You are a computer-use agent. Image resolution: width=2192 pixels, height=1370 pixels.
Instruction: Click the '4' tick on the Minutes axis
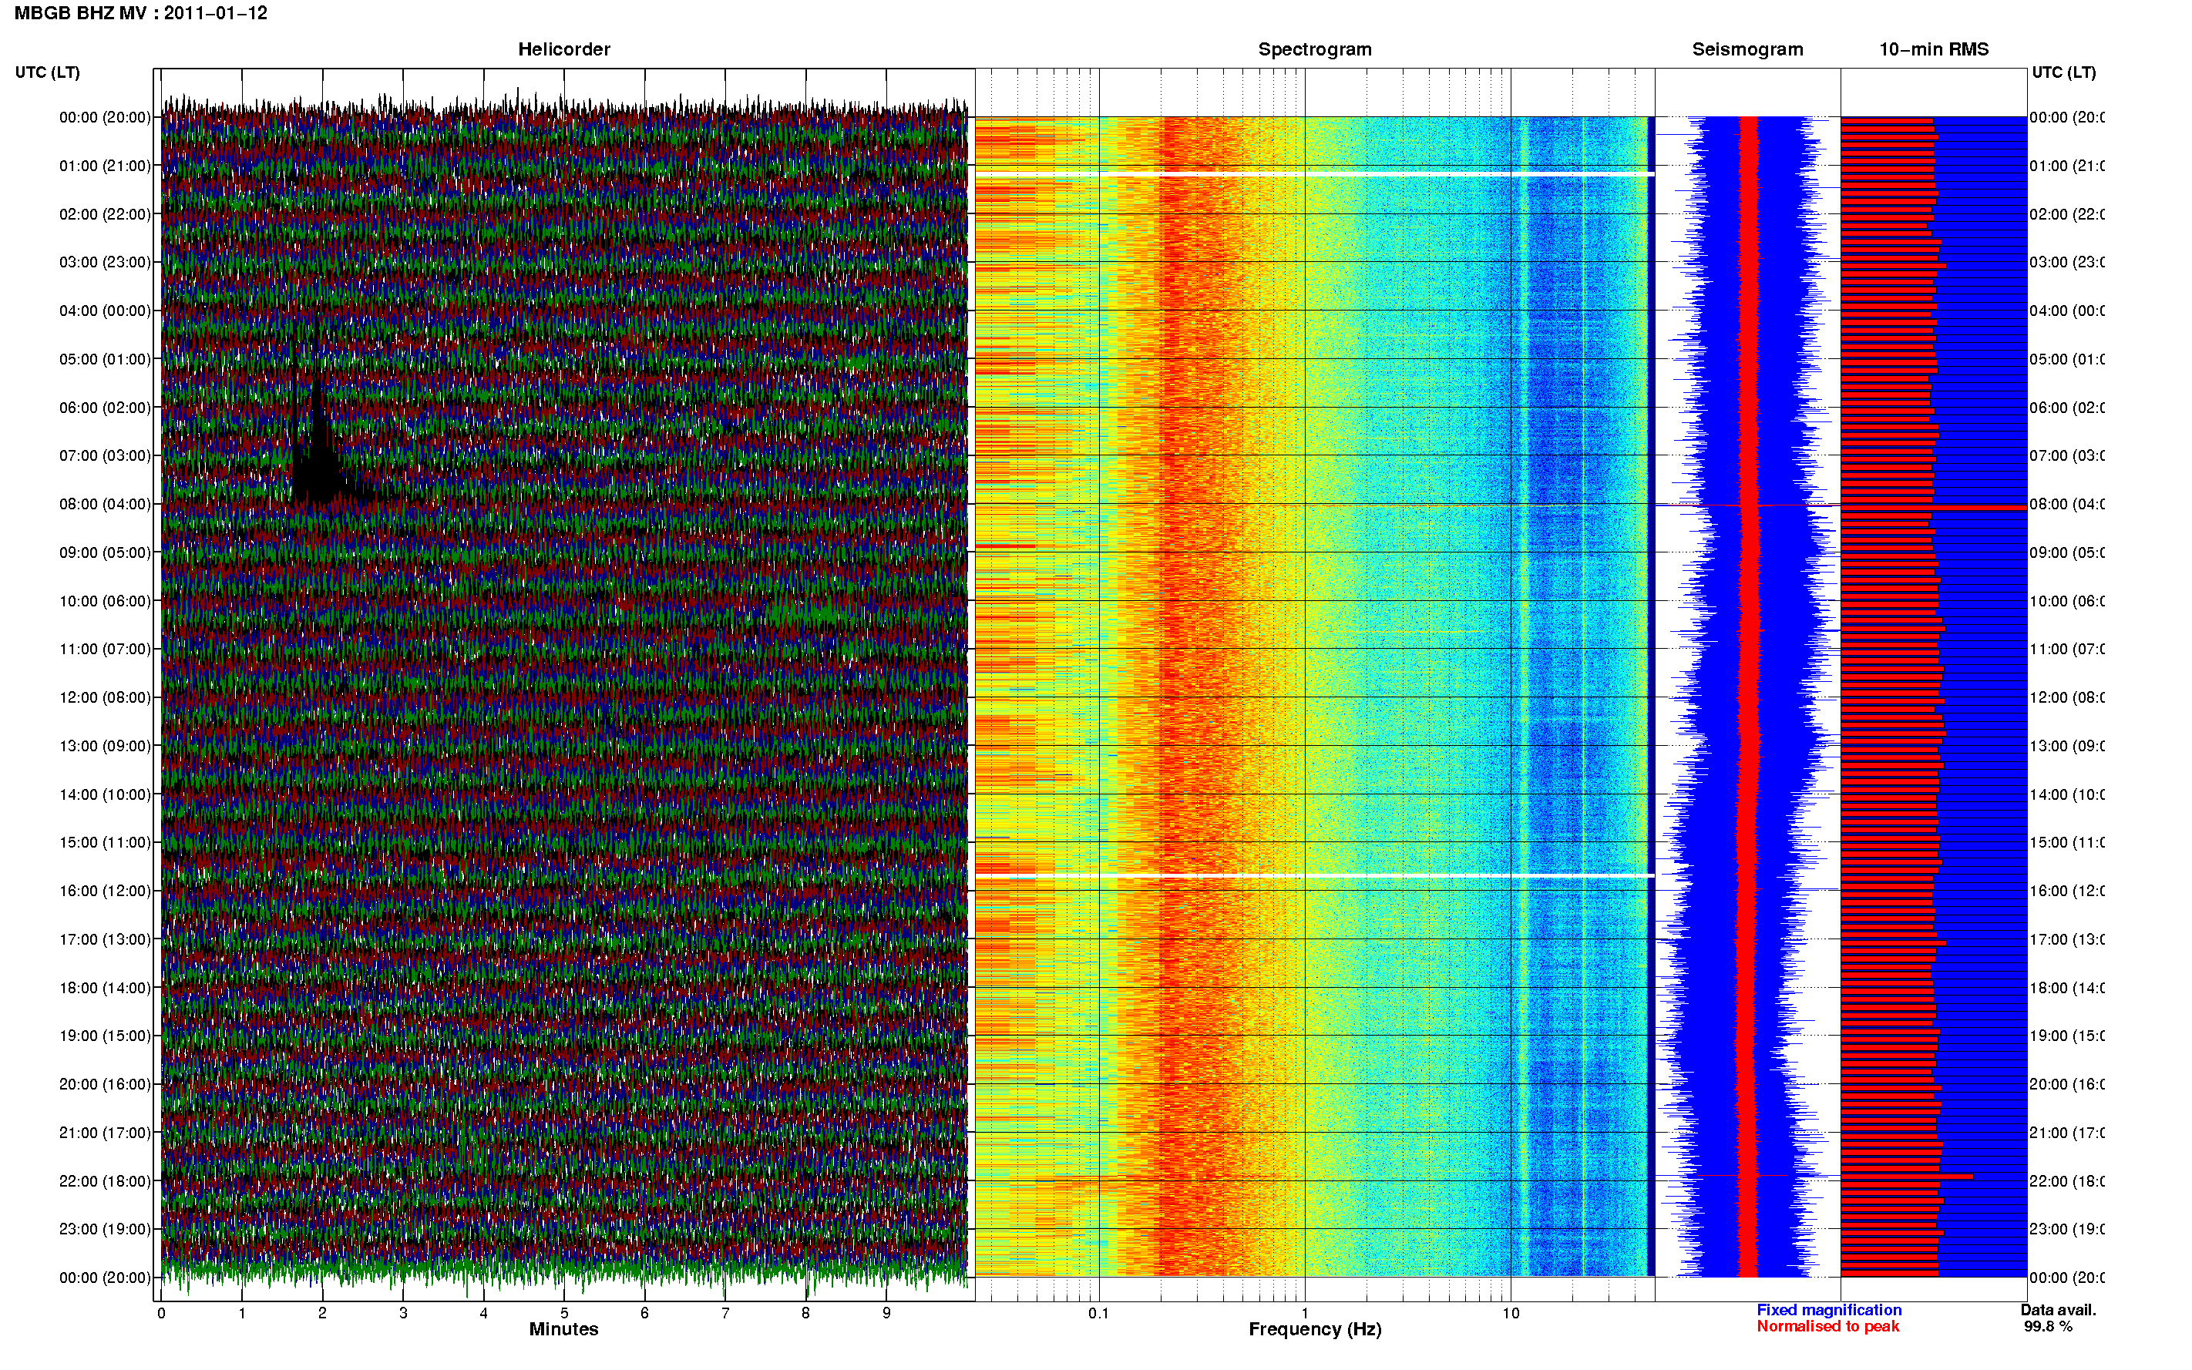tap(484, 1313)
